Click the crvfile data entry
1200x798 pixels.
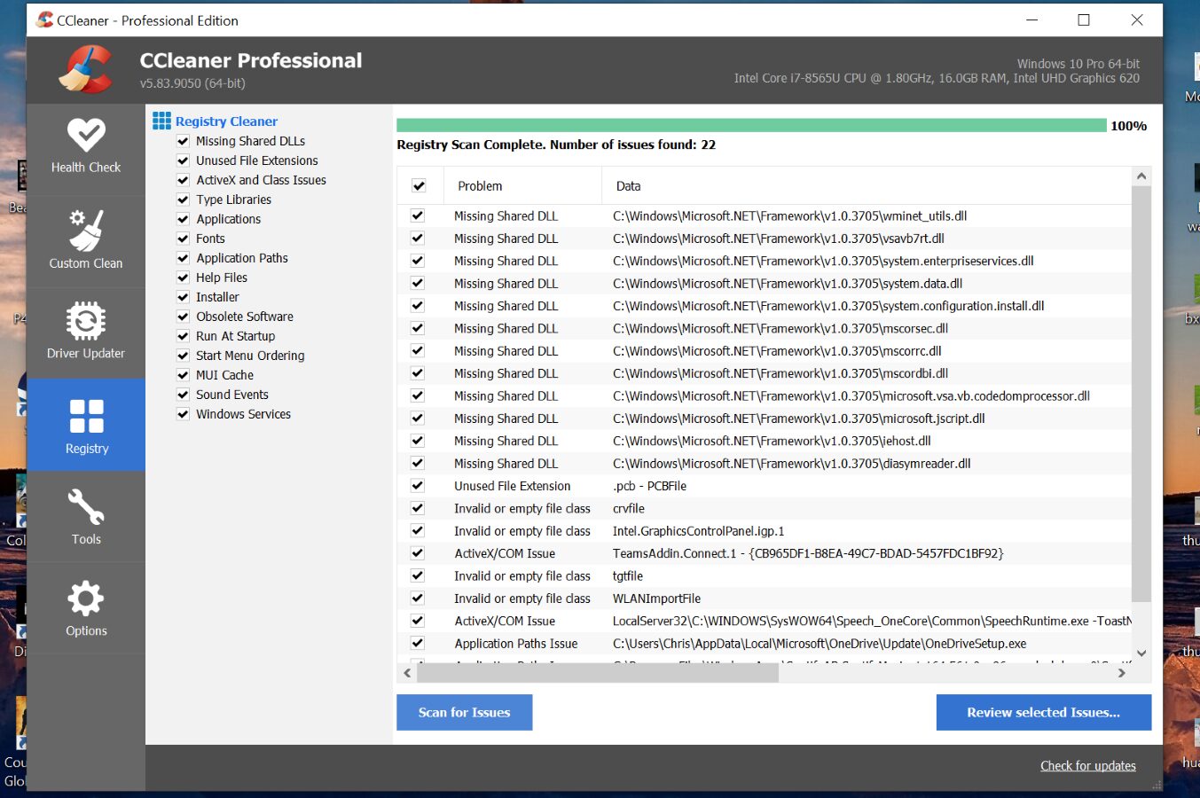(x=628, y=509)
